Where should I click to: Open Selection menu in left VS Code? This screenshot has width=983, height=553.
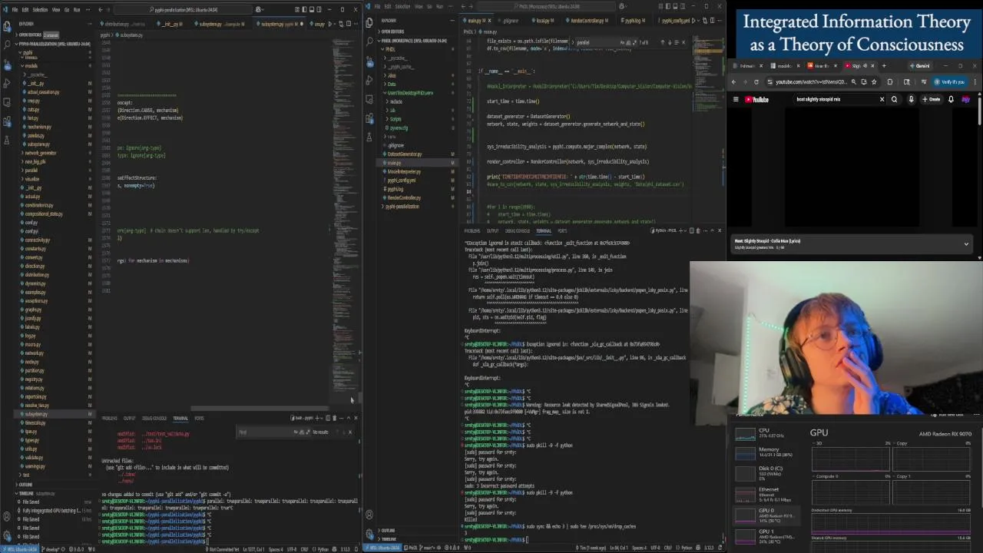click(40, 9)
